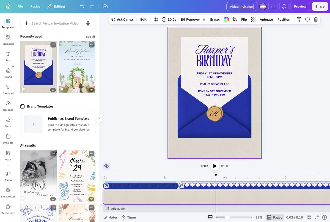330x222 pixels.
Task: Open the Bulk create sidebar tab
Action: (x=8, y=209)
